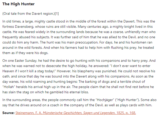Open the Steinemann source citation link
Viewport: 159px width, 117px height.
click(76, 113)
